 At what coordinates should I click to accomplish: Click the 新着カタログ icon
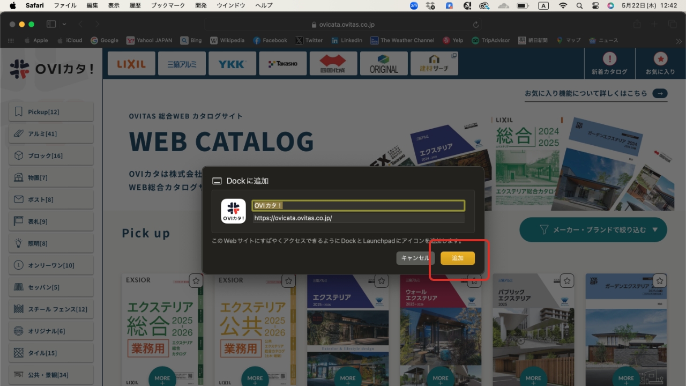point(609,58)
